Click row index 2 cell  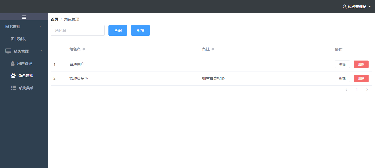point(54,78)
